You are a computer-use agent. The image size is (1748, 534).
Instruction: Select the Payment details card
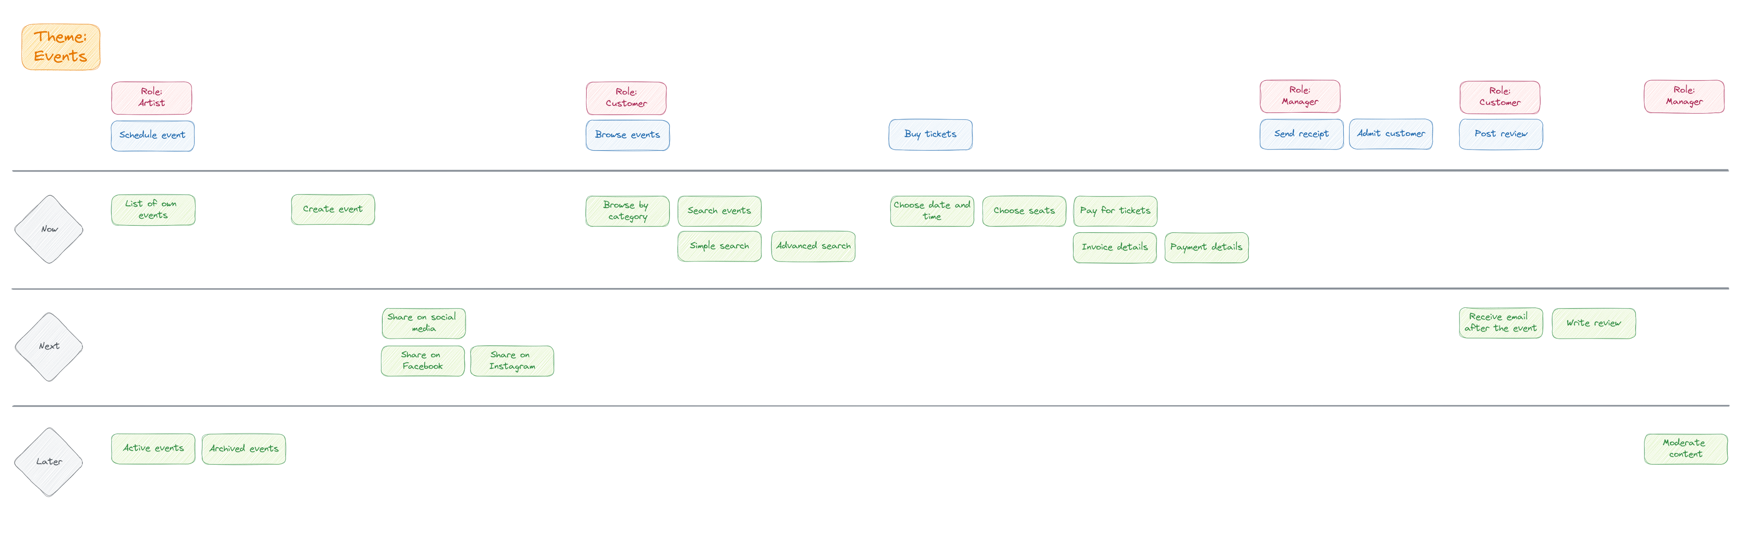tap(1207, 248)
